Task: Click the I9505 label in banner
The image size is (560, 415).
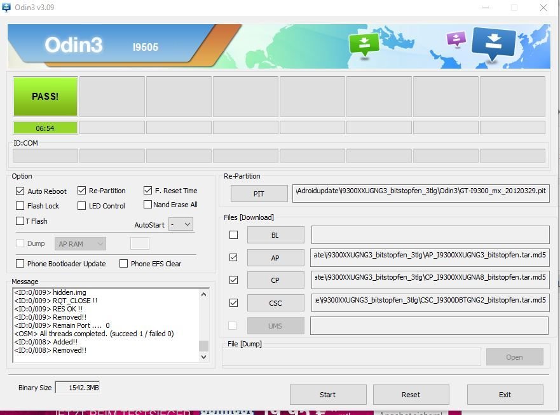Action: [x=146, y=47]
